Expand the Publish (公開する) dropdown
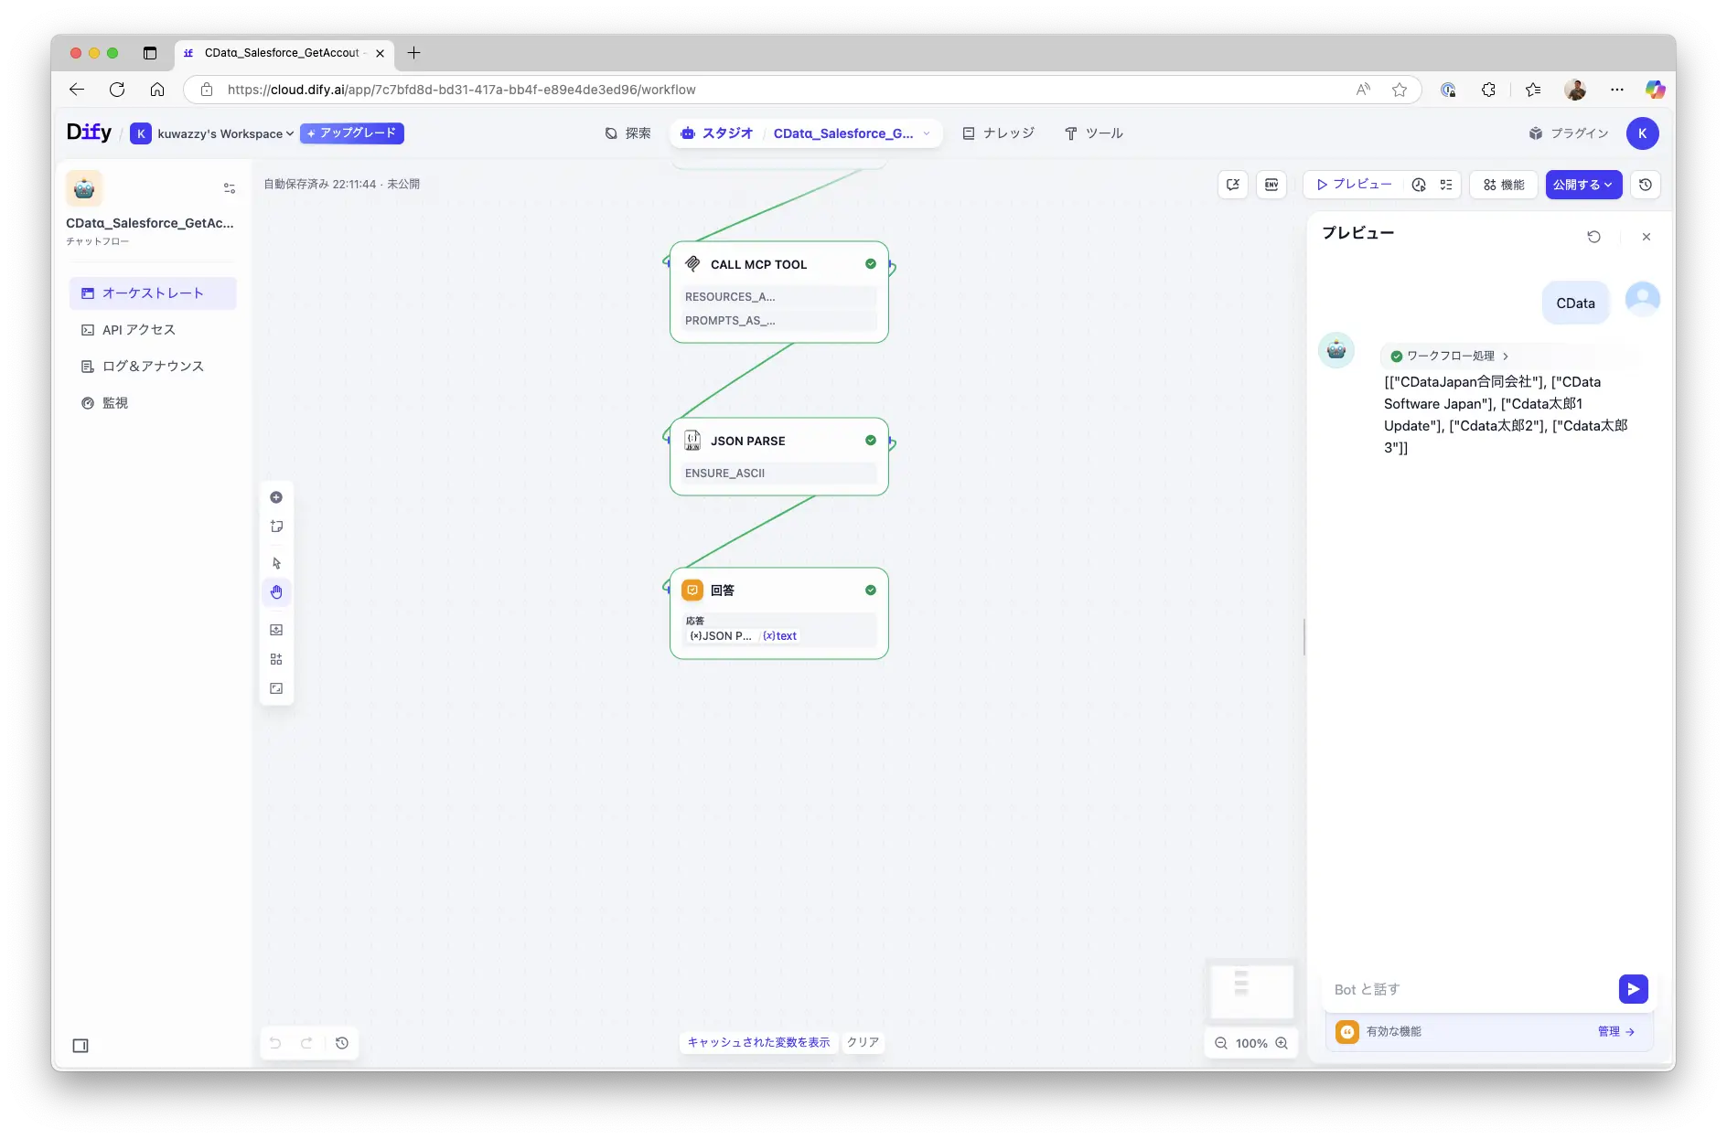Viewport: 1727px width, 1139px height. pos(1583,185)
